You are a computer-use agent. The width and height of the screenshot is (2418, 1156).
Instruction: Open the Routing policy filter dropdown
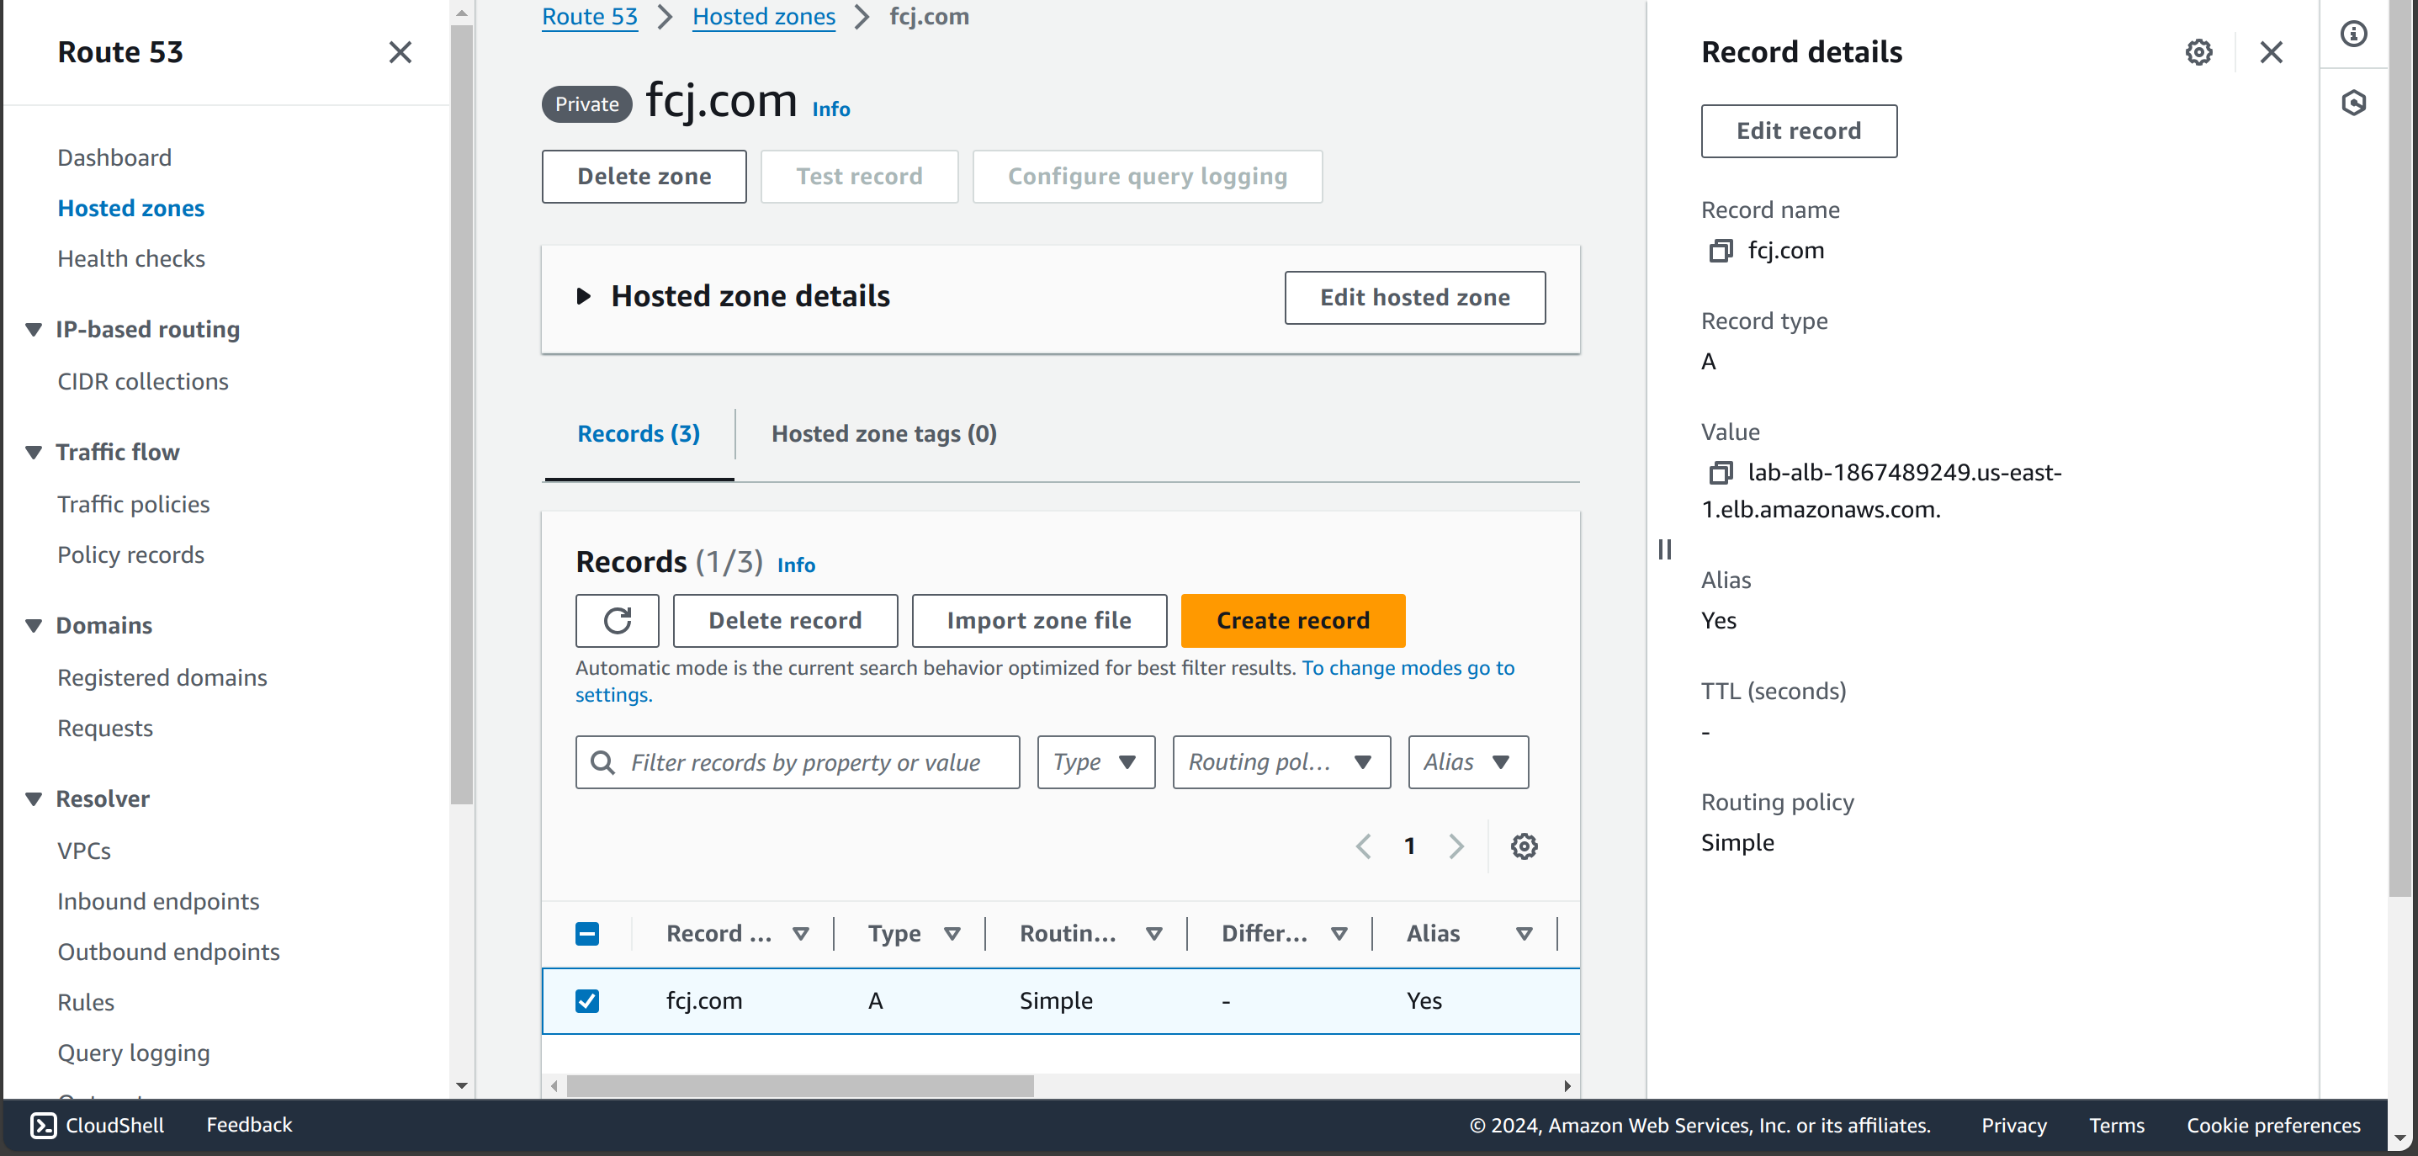[1281, 762]
